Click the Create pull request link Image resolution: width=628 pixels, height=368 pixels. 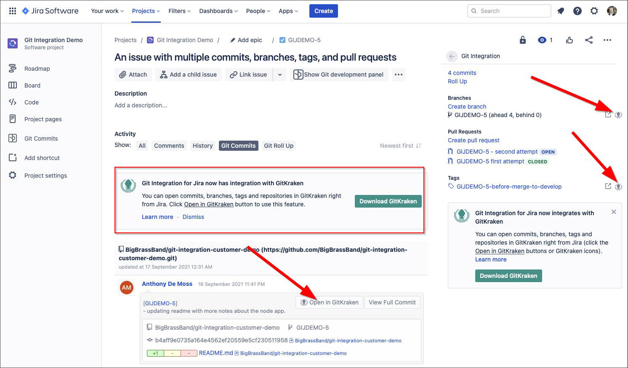(x=474, y=140)
